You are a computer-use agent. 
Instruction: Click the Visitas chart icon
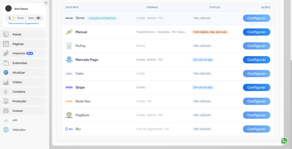(x=6, y=82)
